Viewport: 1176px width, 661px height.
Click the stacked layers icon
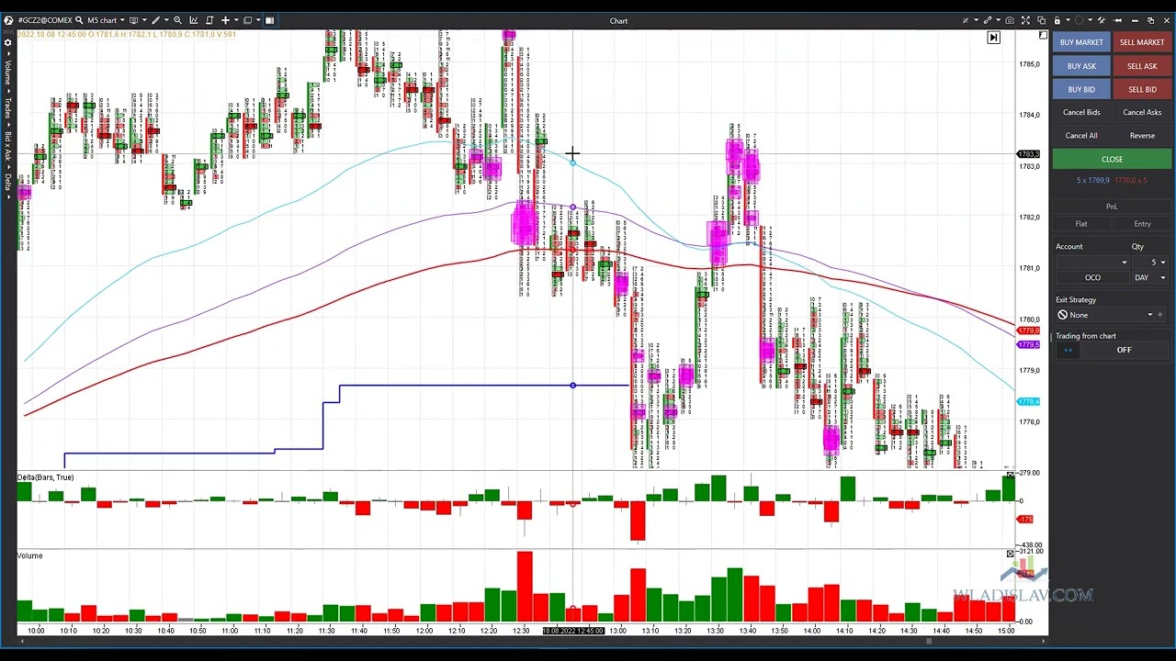coord(247,20)
